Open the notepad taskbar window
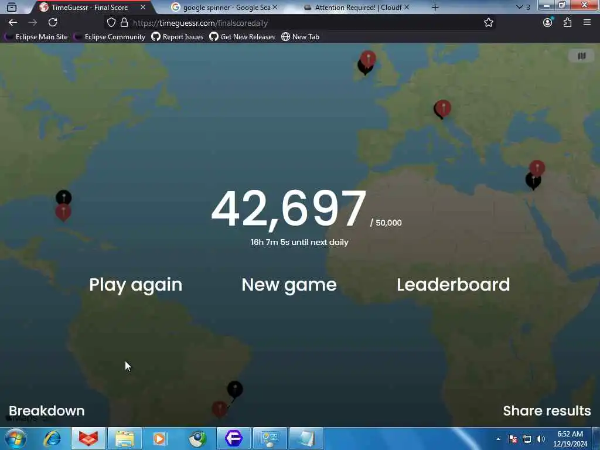The width and height of the screenshot is (600, 450). tap(306, 438)
